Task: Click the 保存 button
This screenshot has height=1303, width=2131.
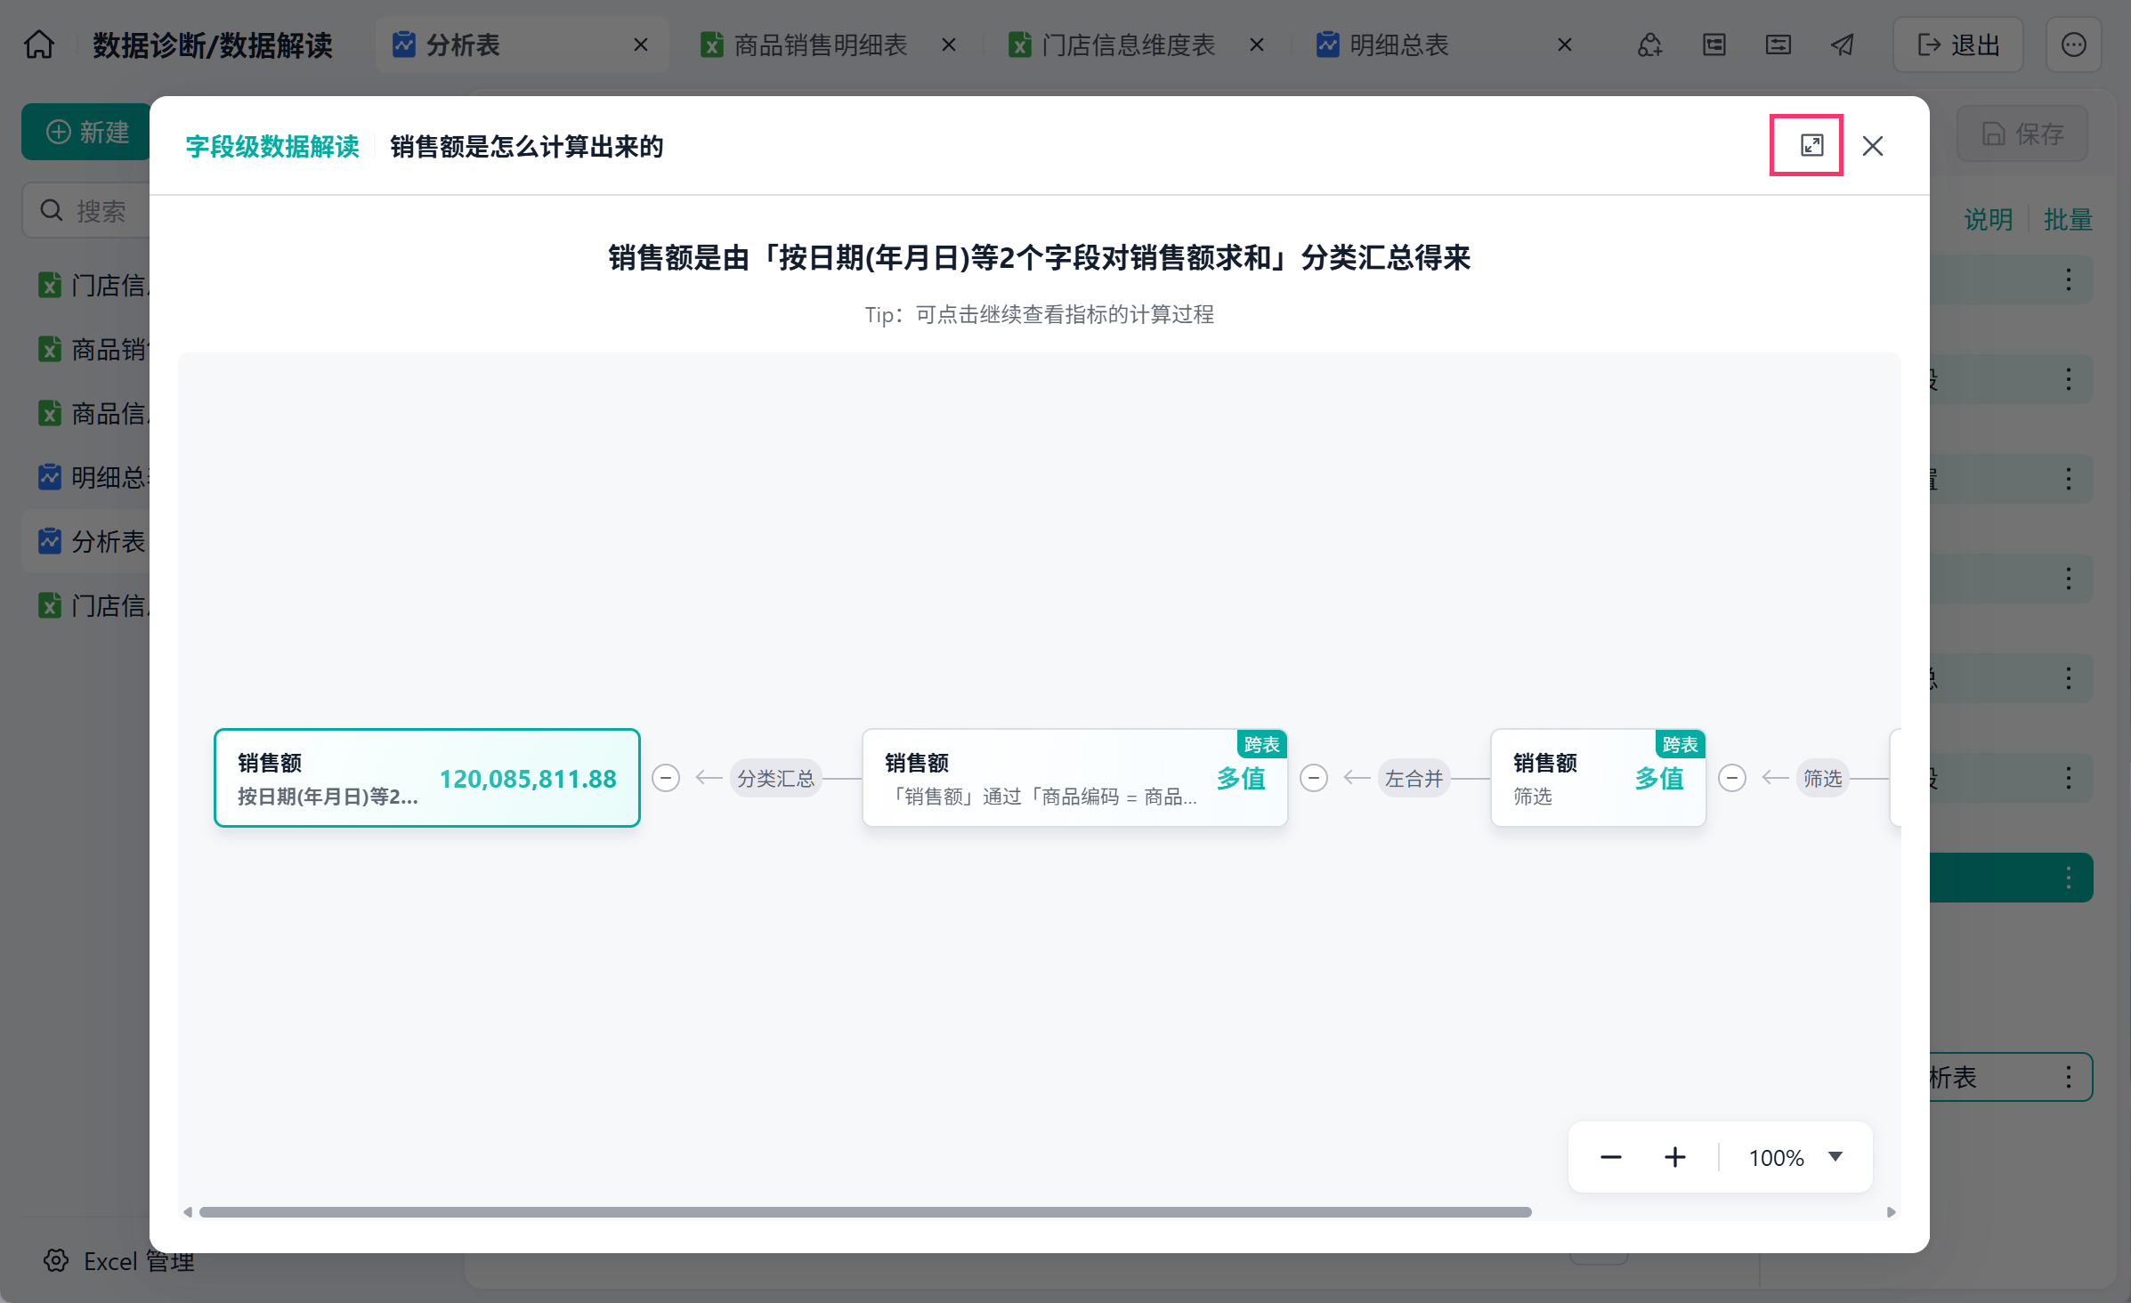Action: point(2022,134)
